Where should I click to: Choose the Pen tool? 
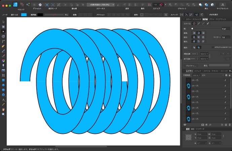(x=3, y=46)
